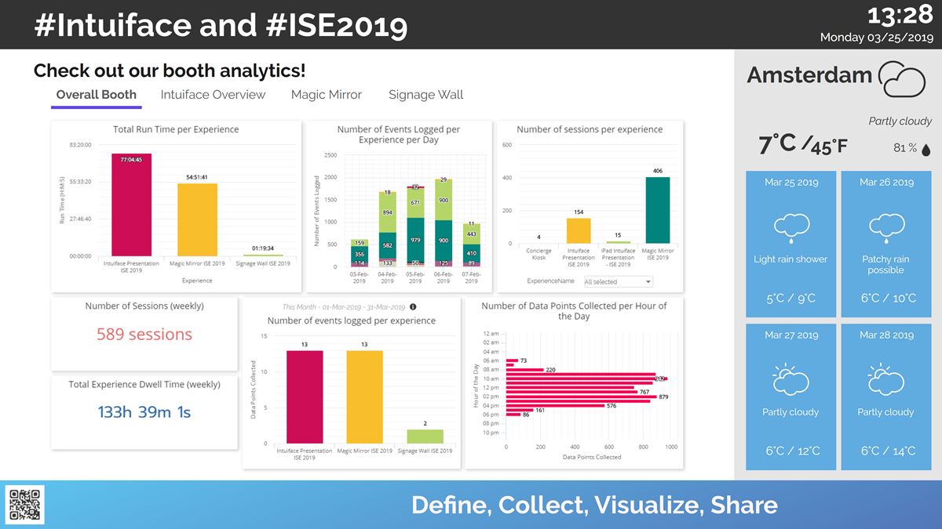The height and width of the screenshot is (529, 942).
Task: Click the green Signage Wall events bar showing 2
Action: (425, 437)
